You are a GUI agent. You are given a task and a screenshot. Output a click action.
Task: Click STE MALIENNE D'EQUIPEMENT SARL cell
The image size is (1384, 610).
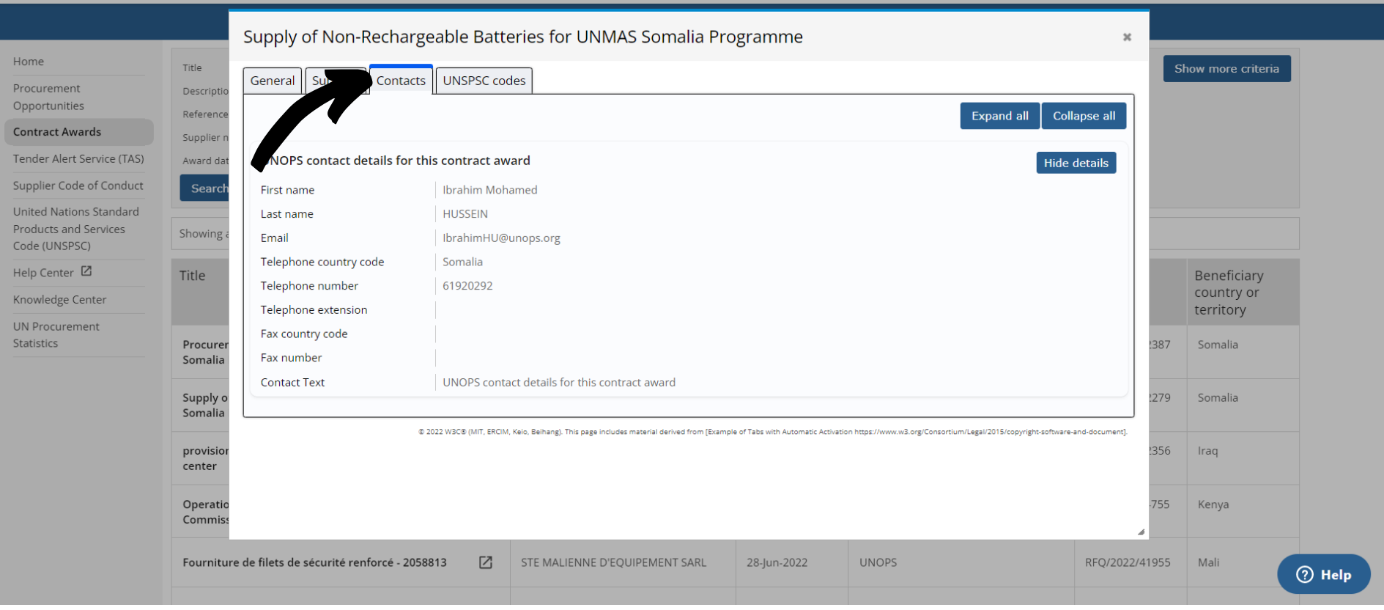(x=613, y=562)
